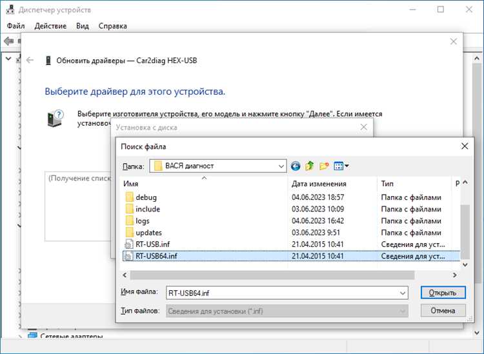Image resolution: width=484 pixels, height=354 pixels.
Task: Close the file search dialog
Action: [465, 146]
